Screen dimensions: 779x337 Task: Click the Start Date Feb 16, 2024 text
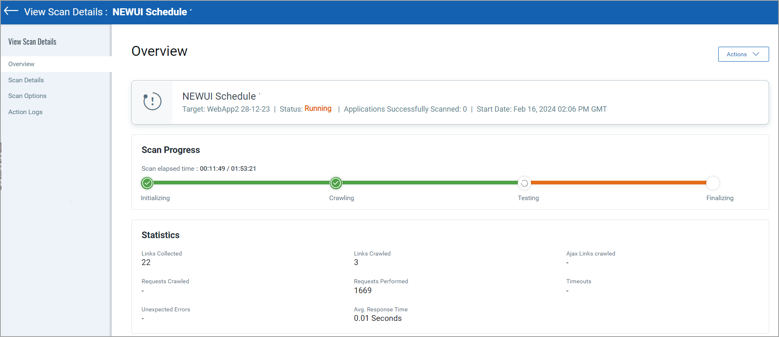pyautogui.click(x=542, y=109)
